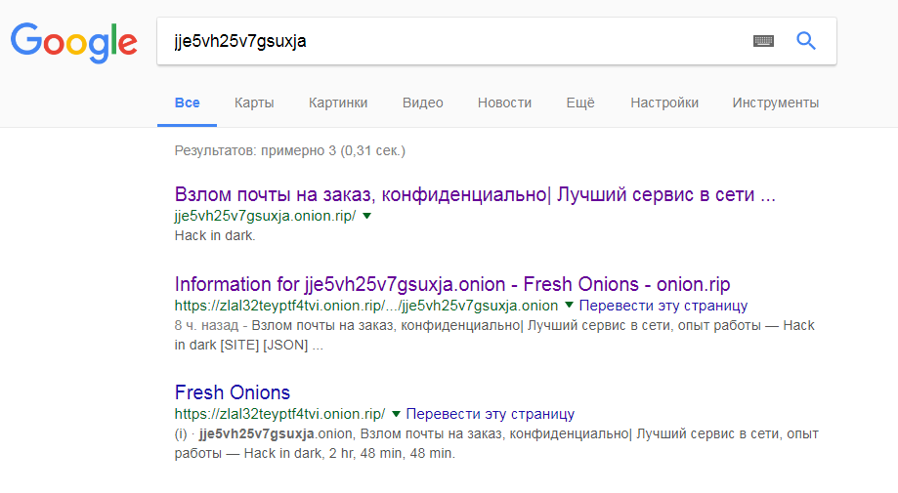
Task: Select the Все tab
Action: click(187, 103)
